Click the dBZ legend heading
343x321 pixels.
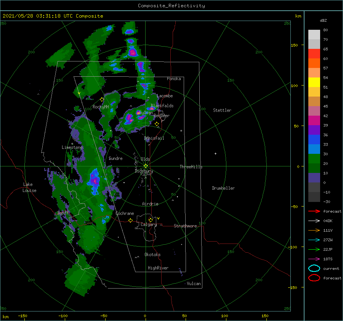click(323, 20)
